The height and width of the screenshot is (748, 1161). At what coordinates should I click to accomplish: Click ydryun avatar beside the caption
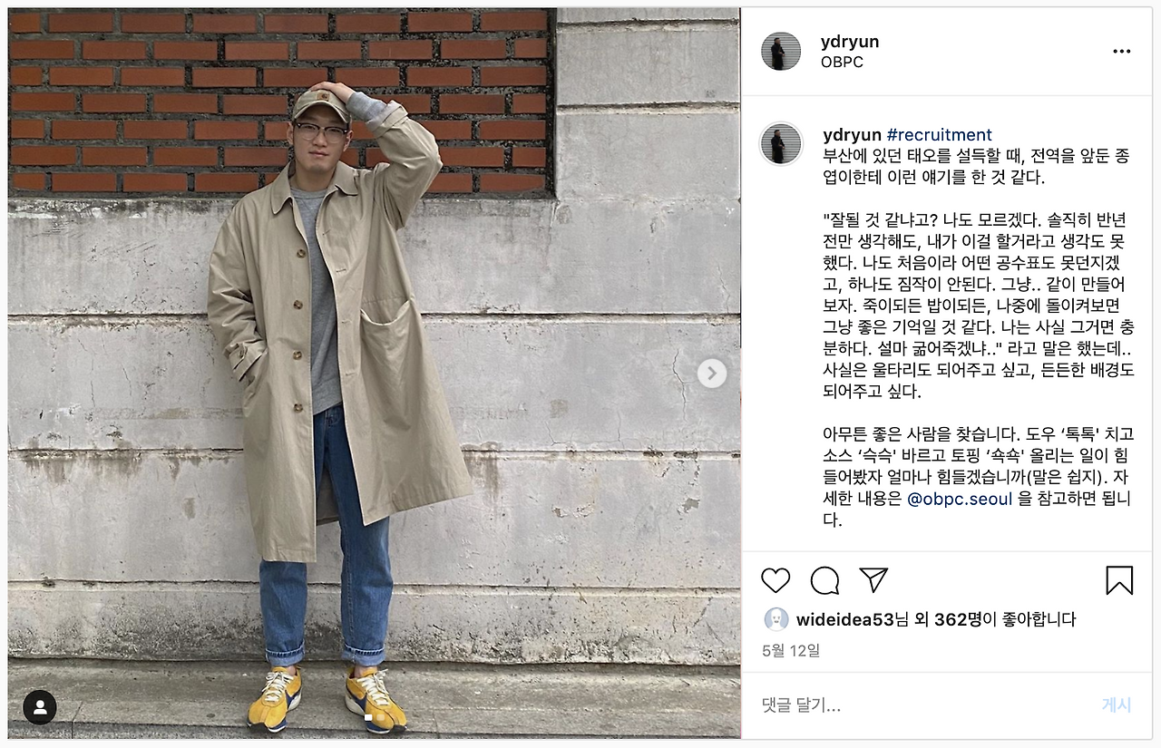click(x=781, y=143)
